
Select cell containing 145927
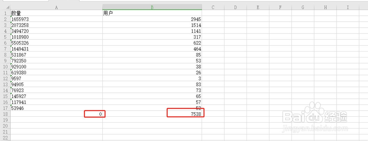click(x=56, y=96)
